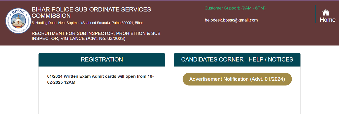The image size is (339, 114).
Task: Click the blank area under the admit card notice
Action: click(102, 100)
